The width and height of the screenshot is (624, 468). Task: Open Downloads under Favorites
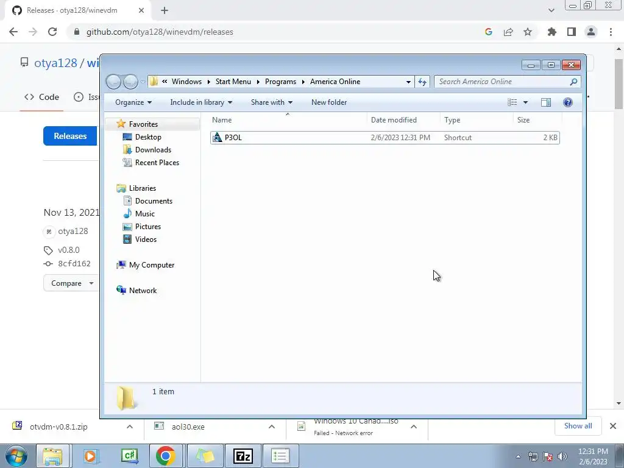tap(153, 150)
